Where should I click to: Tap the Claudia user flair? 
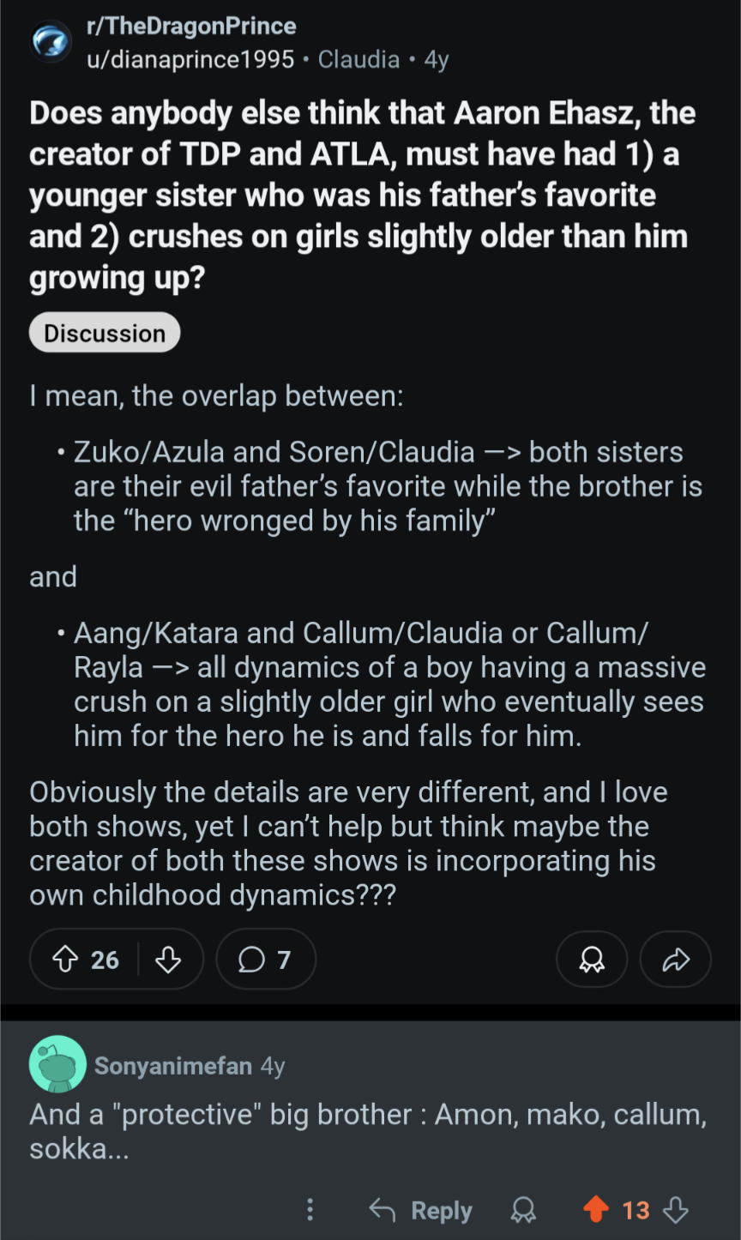(x=358, y=59)
